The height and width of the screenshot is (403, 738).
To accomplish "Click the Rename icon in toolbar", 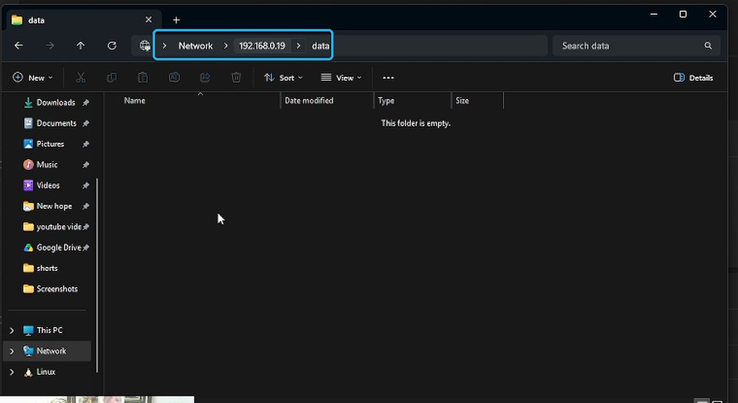I will 174,77.
